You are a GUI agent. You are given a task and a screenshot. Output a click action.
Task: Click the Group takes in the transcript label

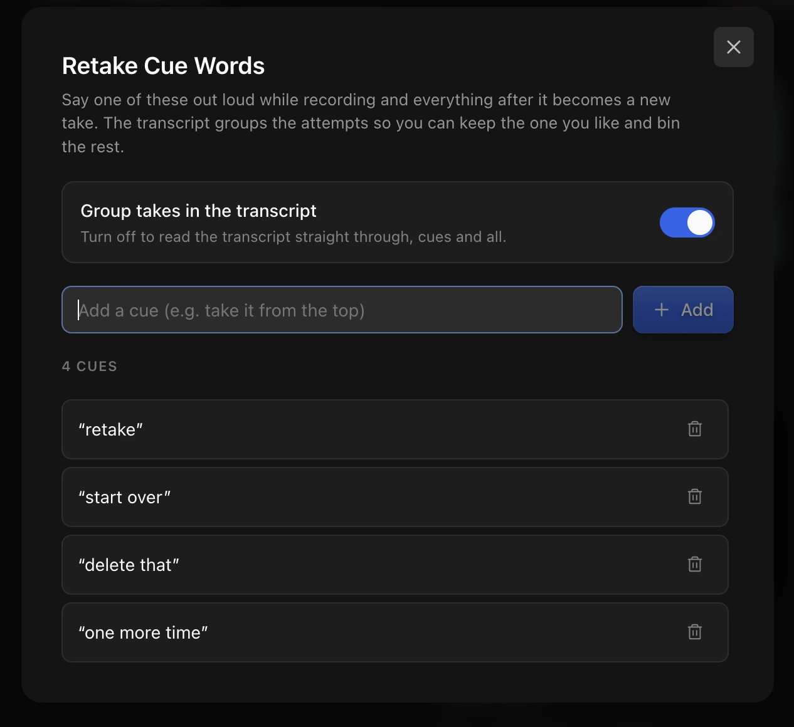click(199, 211)
